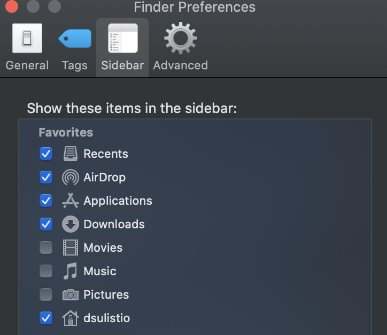Uncheck the Recents checkbox
387x335 pixels.
46,154
